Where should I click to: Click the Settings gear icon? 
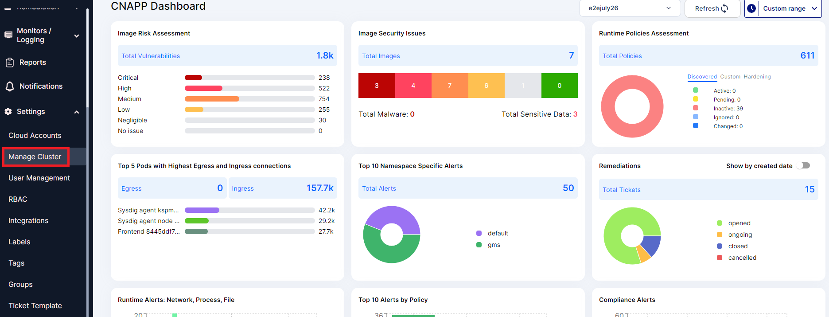point(8,112)
